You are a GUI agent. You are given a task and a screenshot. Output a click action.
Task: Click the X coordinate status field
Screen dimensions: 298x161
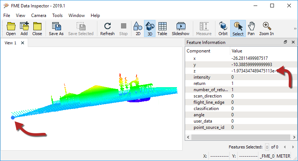pyautogui.click(x=220, y=156)
